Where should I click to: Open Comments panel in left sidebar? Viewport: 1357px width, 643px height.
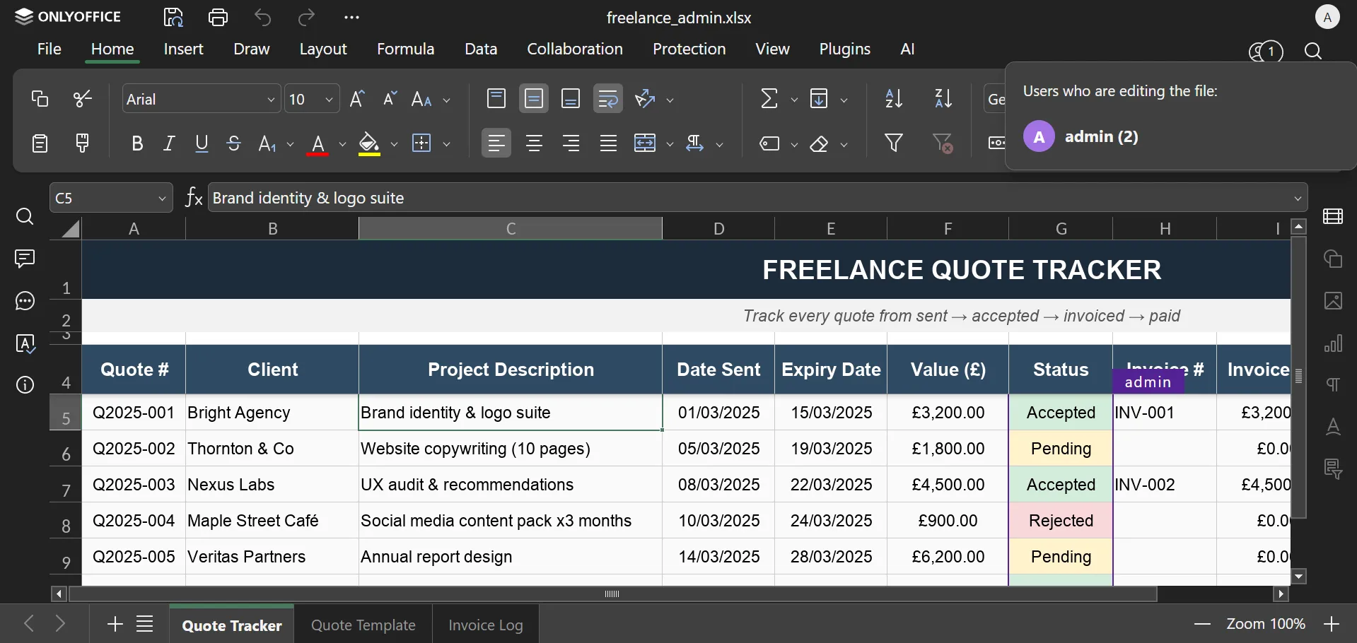(x=25, y=259)
